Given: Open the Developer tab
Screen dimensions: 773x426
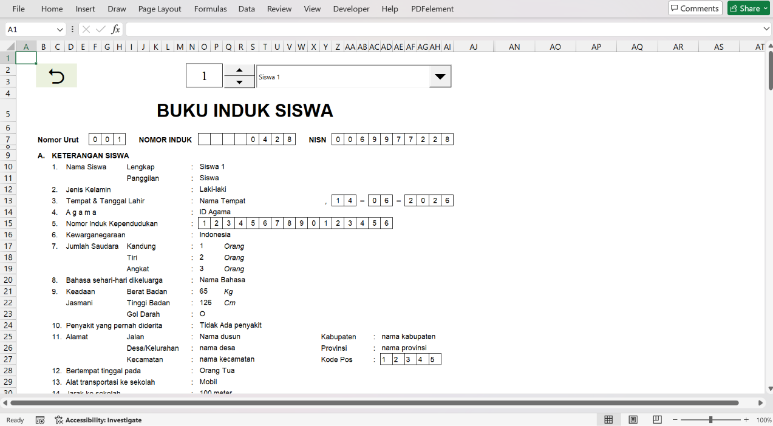Looking at the screenshot, I should click(352, 9).
